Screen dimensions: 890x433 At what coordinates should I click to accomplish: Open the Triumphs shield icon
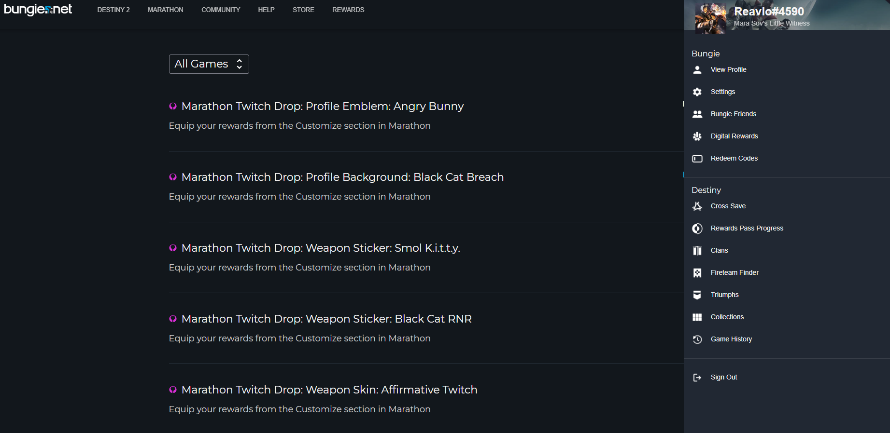point(697,295)
